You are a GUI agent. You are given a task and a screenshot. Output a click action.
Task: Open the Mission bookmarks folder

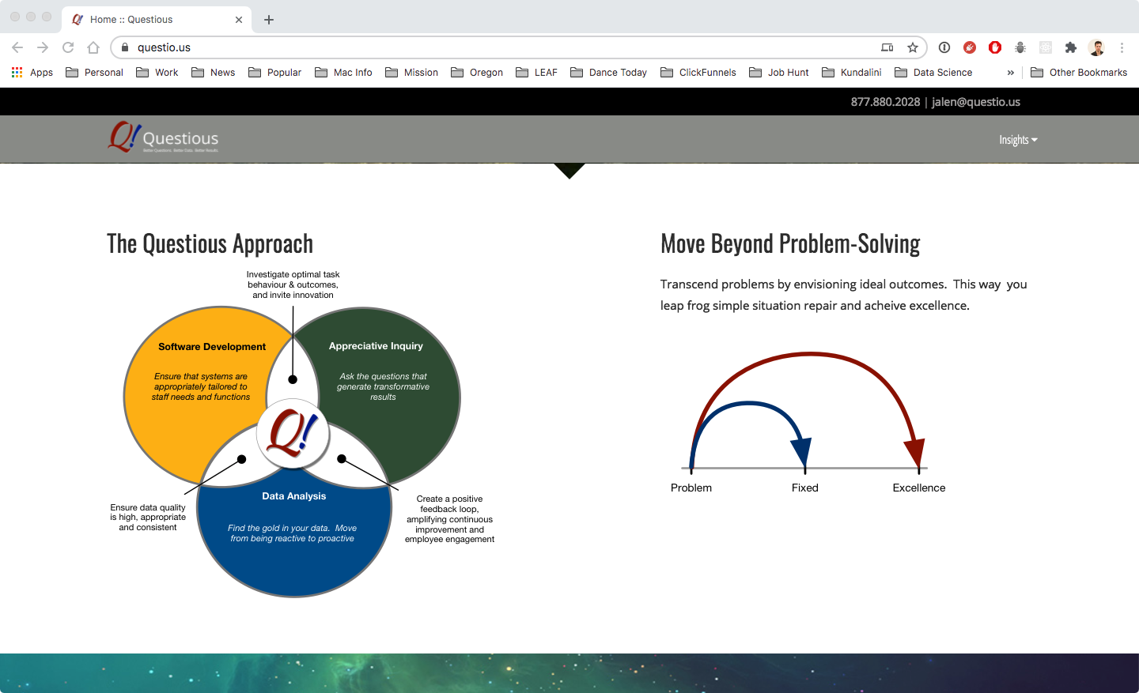pyautogui.click(x=411, y=72)
